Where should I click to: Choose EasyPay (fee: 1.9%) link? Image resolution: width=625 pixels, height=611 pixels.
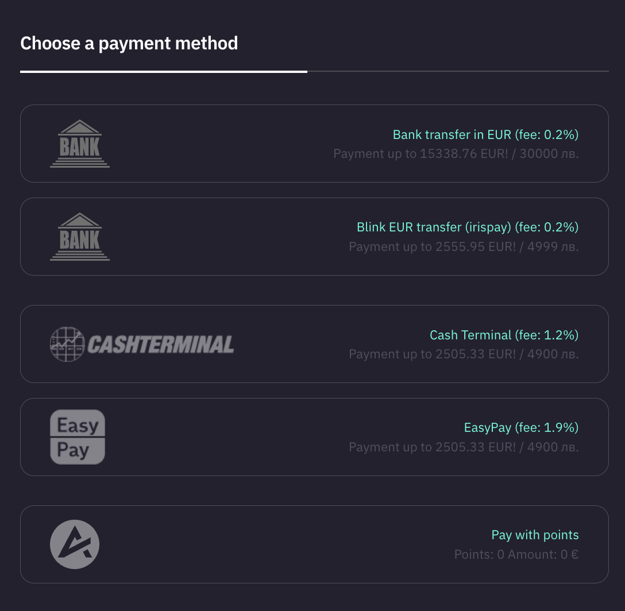[x=521, y=428]
